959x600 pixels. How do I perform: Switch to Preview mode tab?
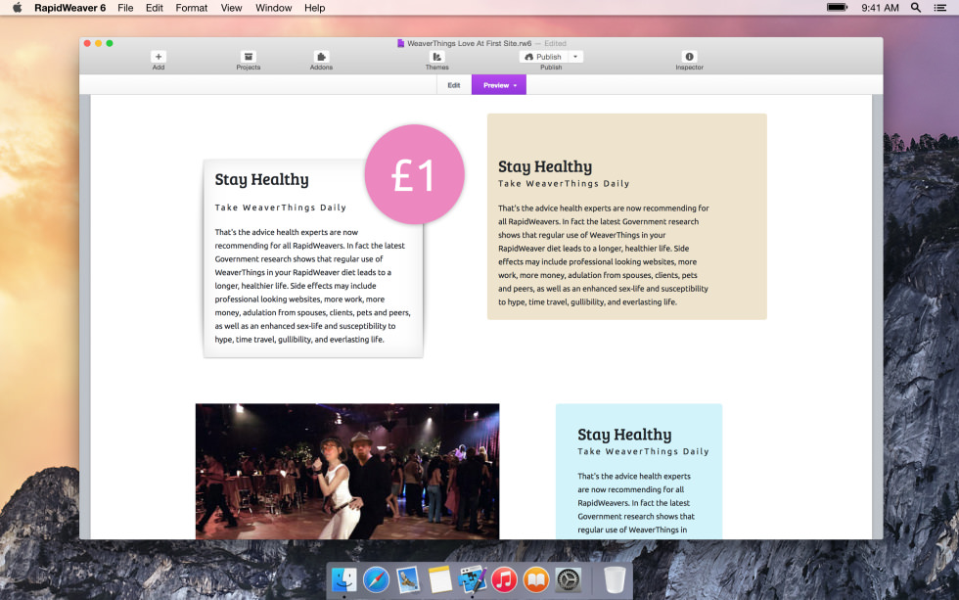tap(499, 85)
